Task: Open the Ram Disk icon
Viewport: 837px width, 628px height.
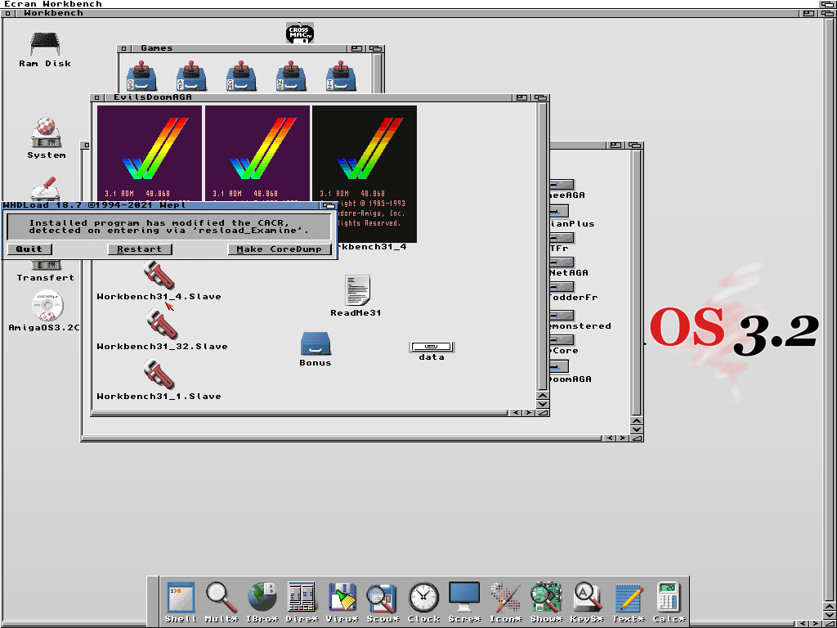Action: pos(45,45)
